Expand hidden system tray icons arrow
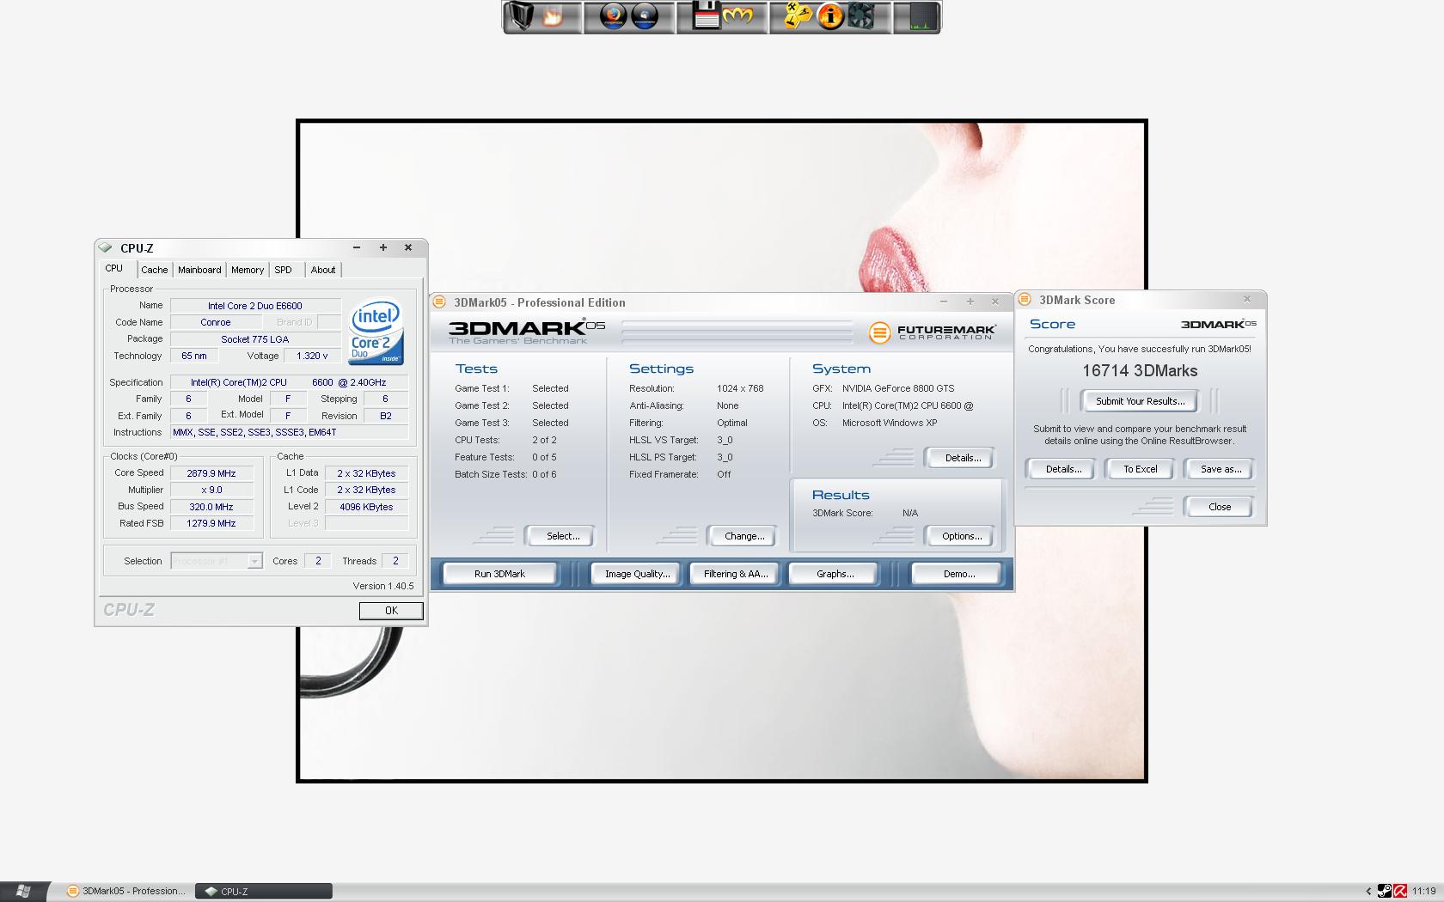Screen dimensions: 1444x902 click(x=1368, y=891)
